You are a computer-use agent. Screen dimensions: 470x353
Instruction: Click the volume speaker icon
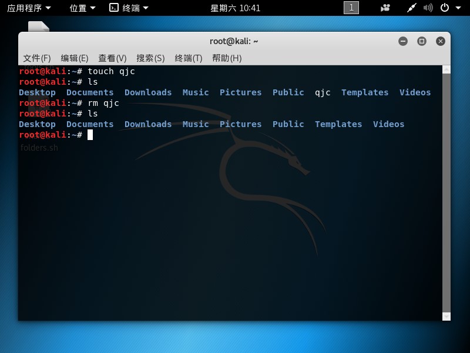coord(428,8)
